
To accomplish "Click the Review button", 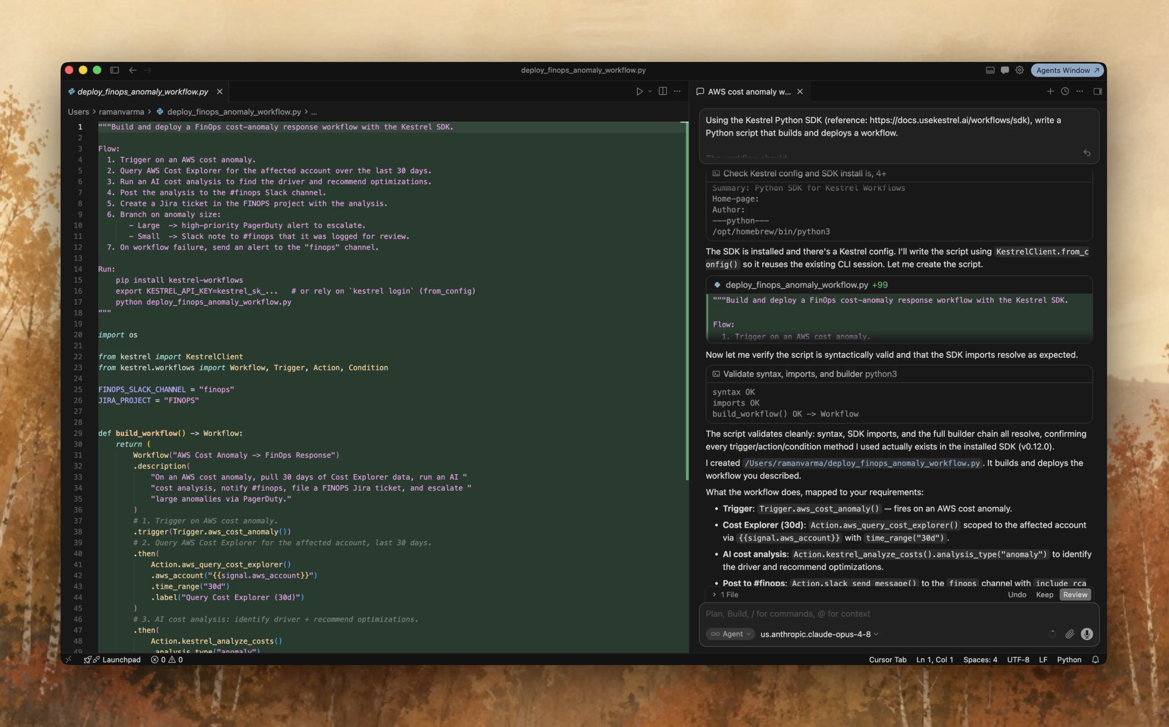I will pyautogui.click(x=1075, y=595).
